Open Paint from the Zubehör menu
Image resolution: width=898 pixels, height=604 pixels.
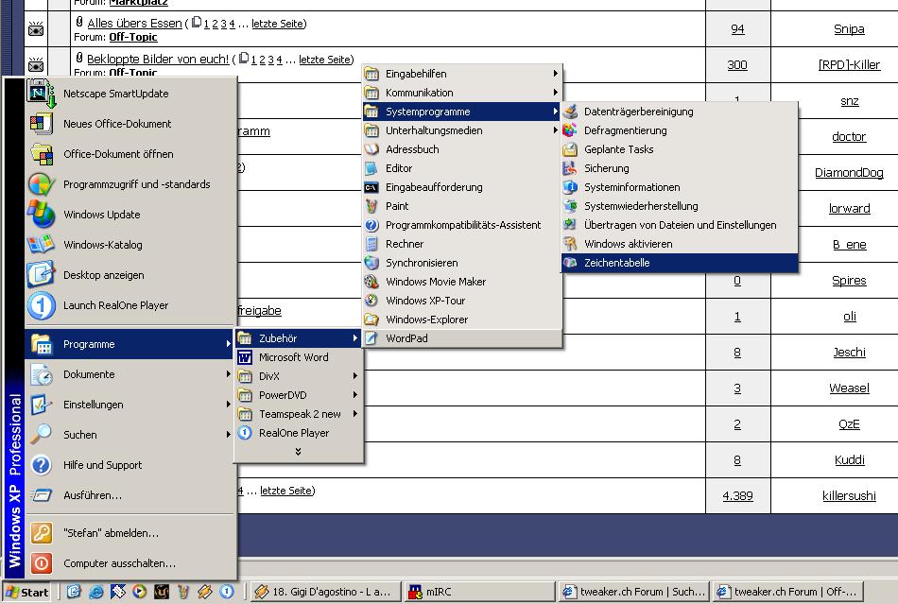point(397,206)
